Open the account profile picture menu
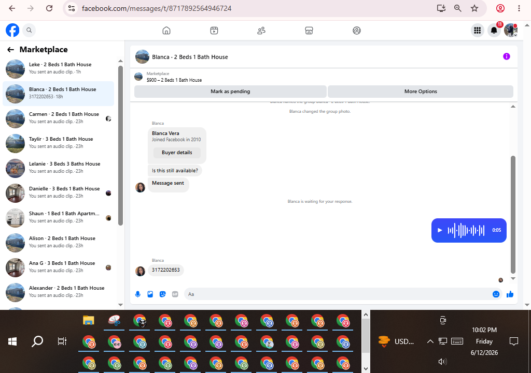 coord(511,31)
